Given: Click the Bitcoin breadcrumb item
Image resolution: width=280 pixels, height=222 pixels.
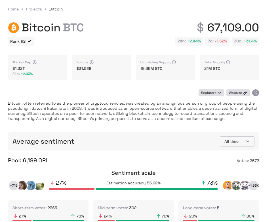Looking at the screenshot, I should (56, 9).
